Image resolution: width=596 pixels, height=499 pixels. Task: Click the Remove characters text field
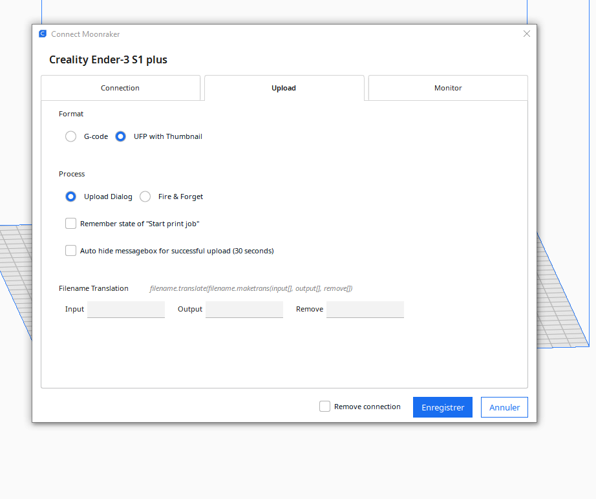tap(365, 310)
